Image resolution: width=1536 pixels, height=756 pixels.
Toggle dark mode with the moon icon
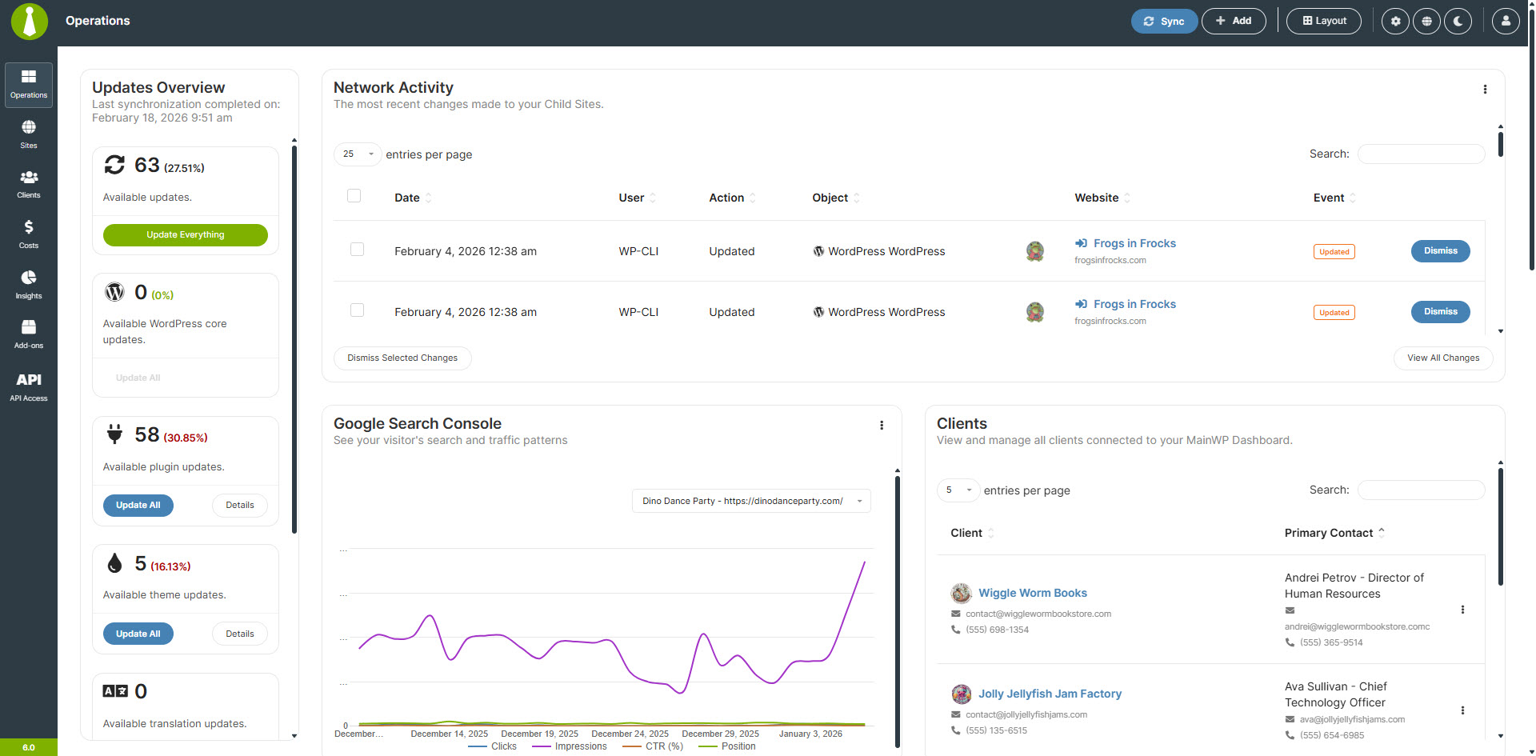[1458, 22]
